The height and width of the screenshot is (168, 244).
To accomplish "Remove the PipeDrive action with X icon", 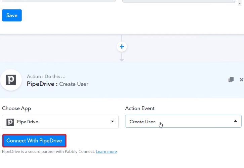I will [241, 80].
